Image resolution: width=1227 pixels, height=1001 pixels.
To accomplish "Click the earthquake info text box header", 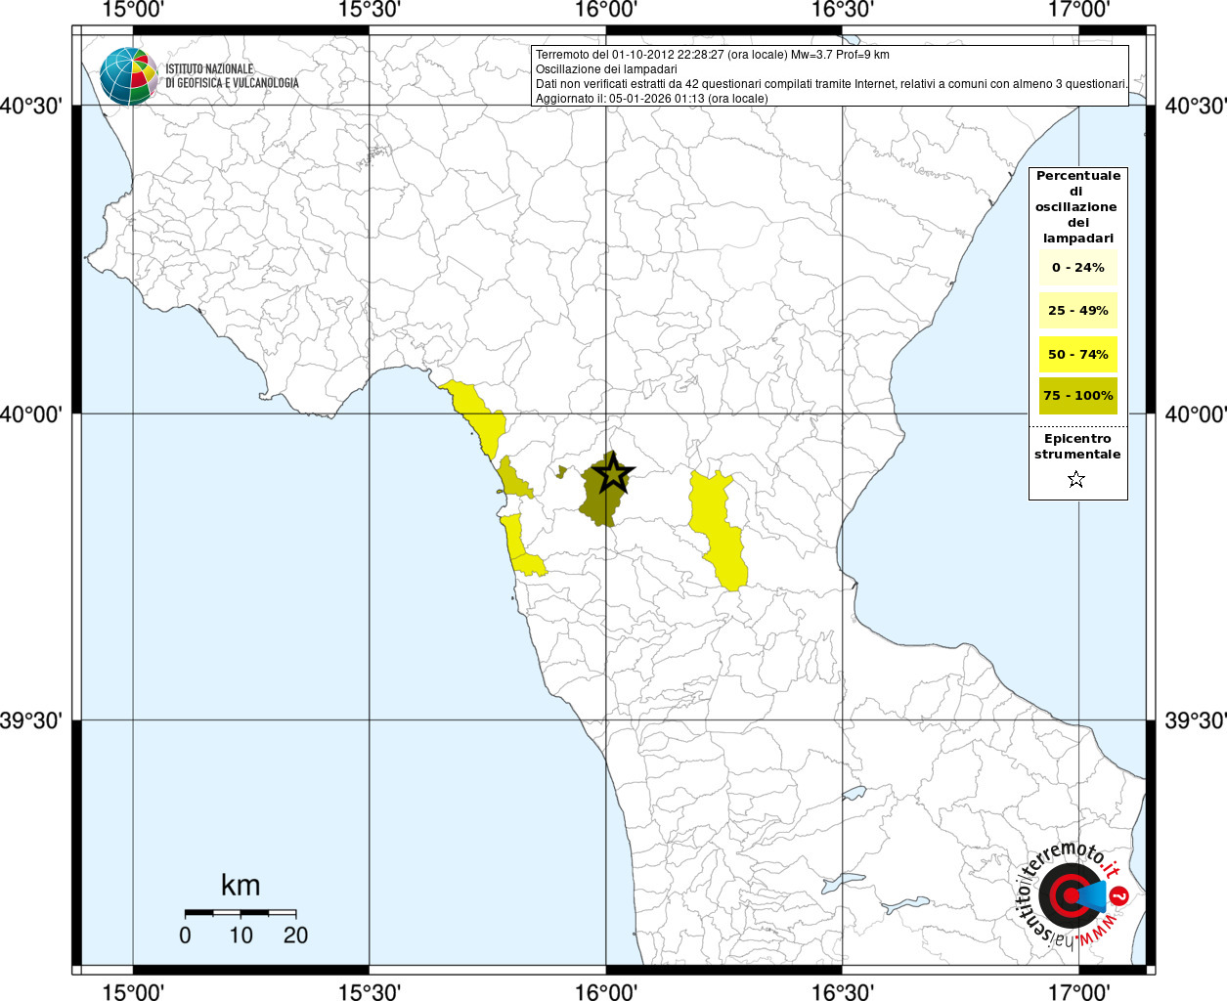I will coord(712,55).
